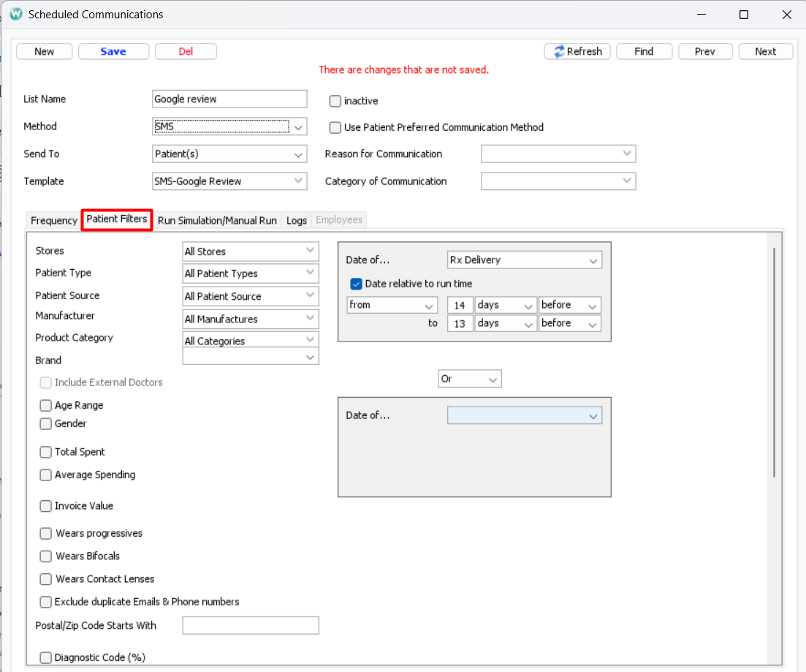This screenshot has width=806, height=672.
Task: Open the Template dropdown
Action: point(229,181)
